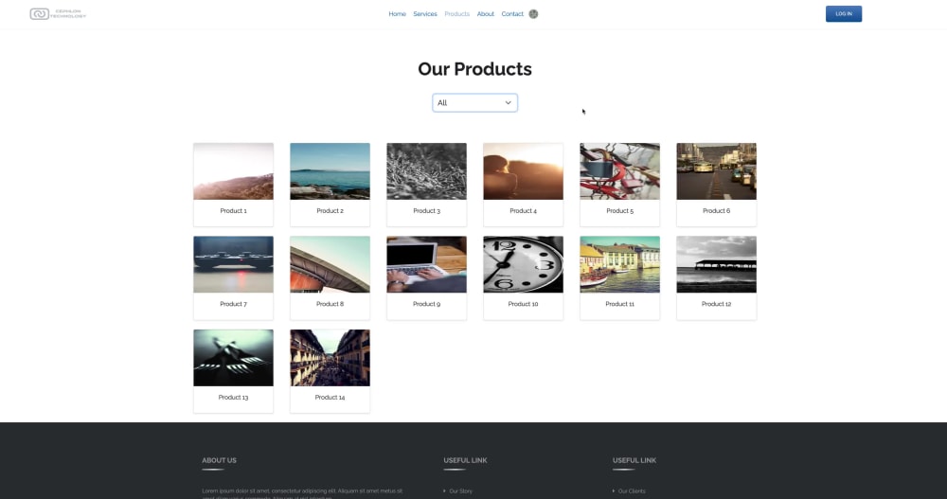Click the round avatar icon beside Contact
Screen dimensions: 947x499
pyautogui.click(x=533, y=14)
